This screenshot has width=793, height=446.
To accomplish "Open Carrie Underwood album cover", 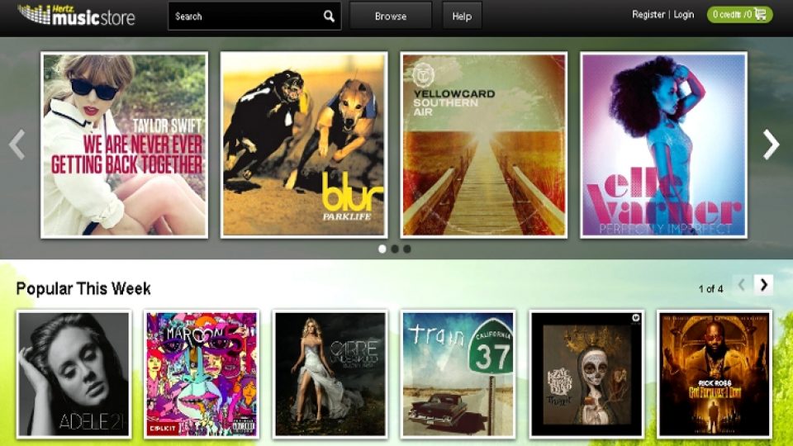I will coord(330,374).
